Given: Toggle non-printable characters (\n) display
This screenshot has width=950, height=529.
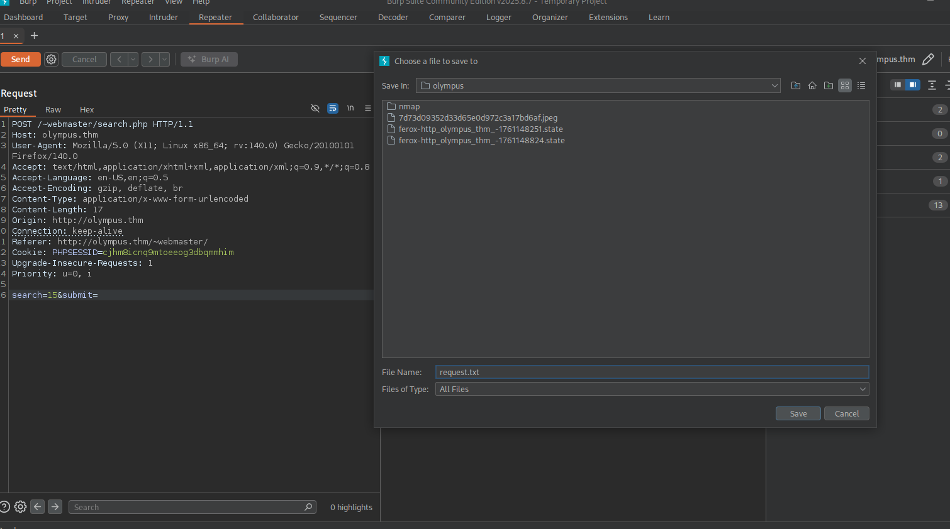Looking at the screenshot, I should (350, 108).
